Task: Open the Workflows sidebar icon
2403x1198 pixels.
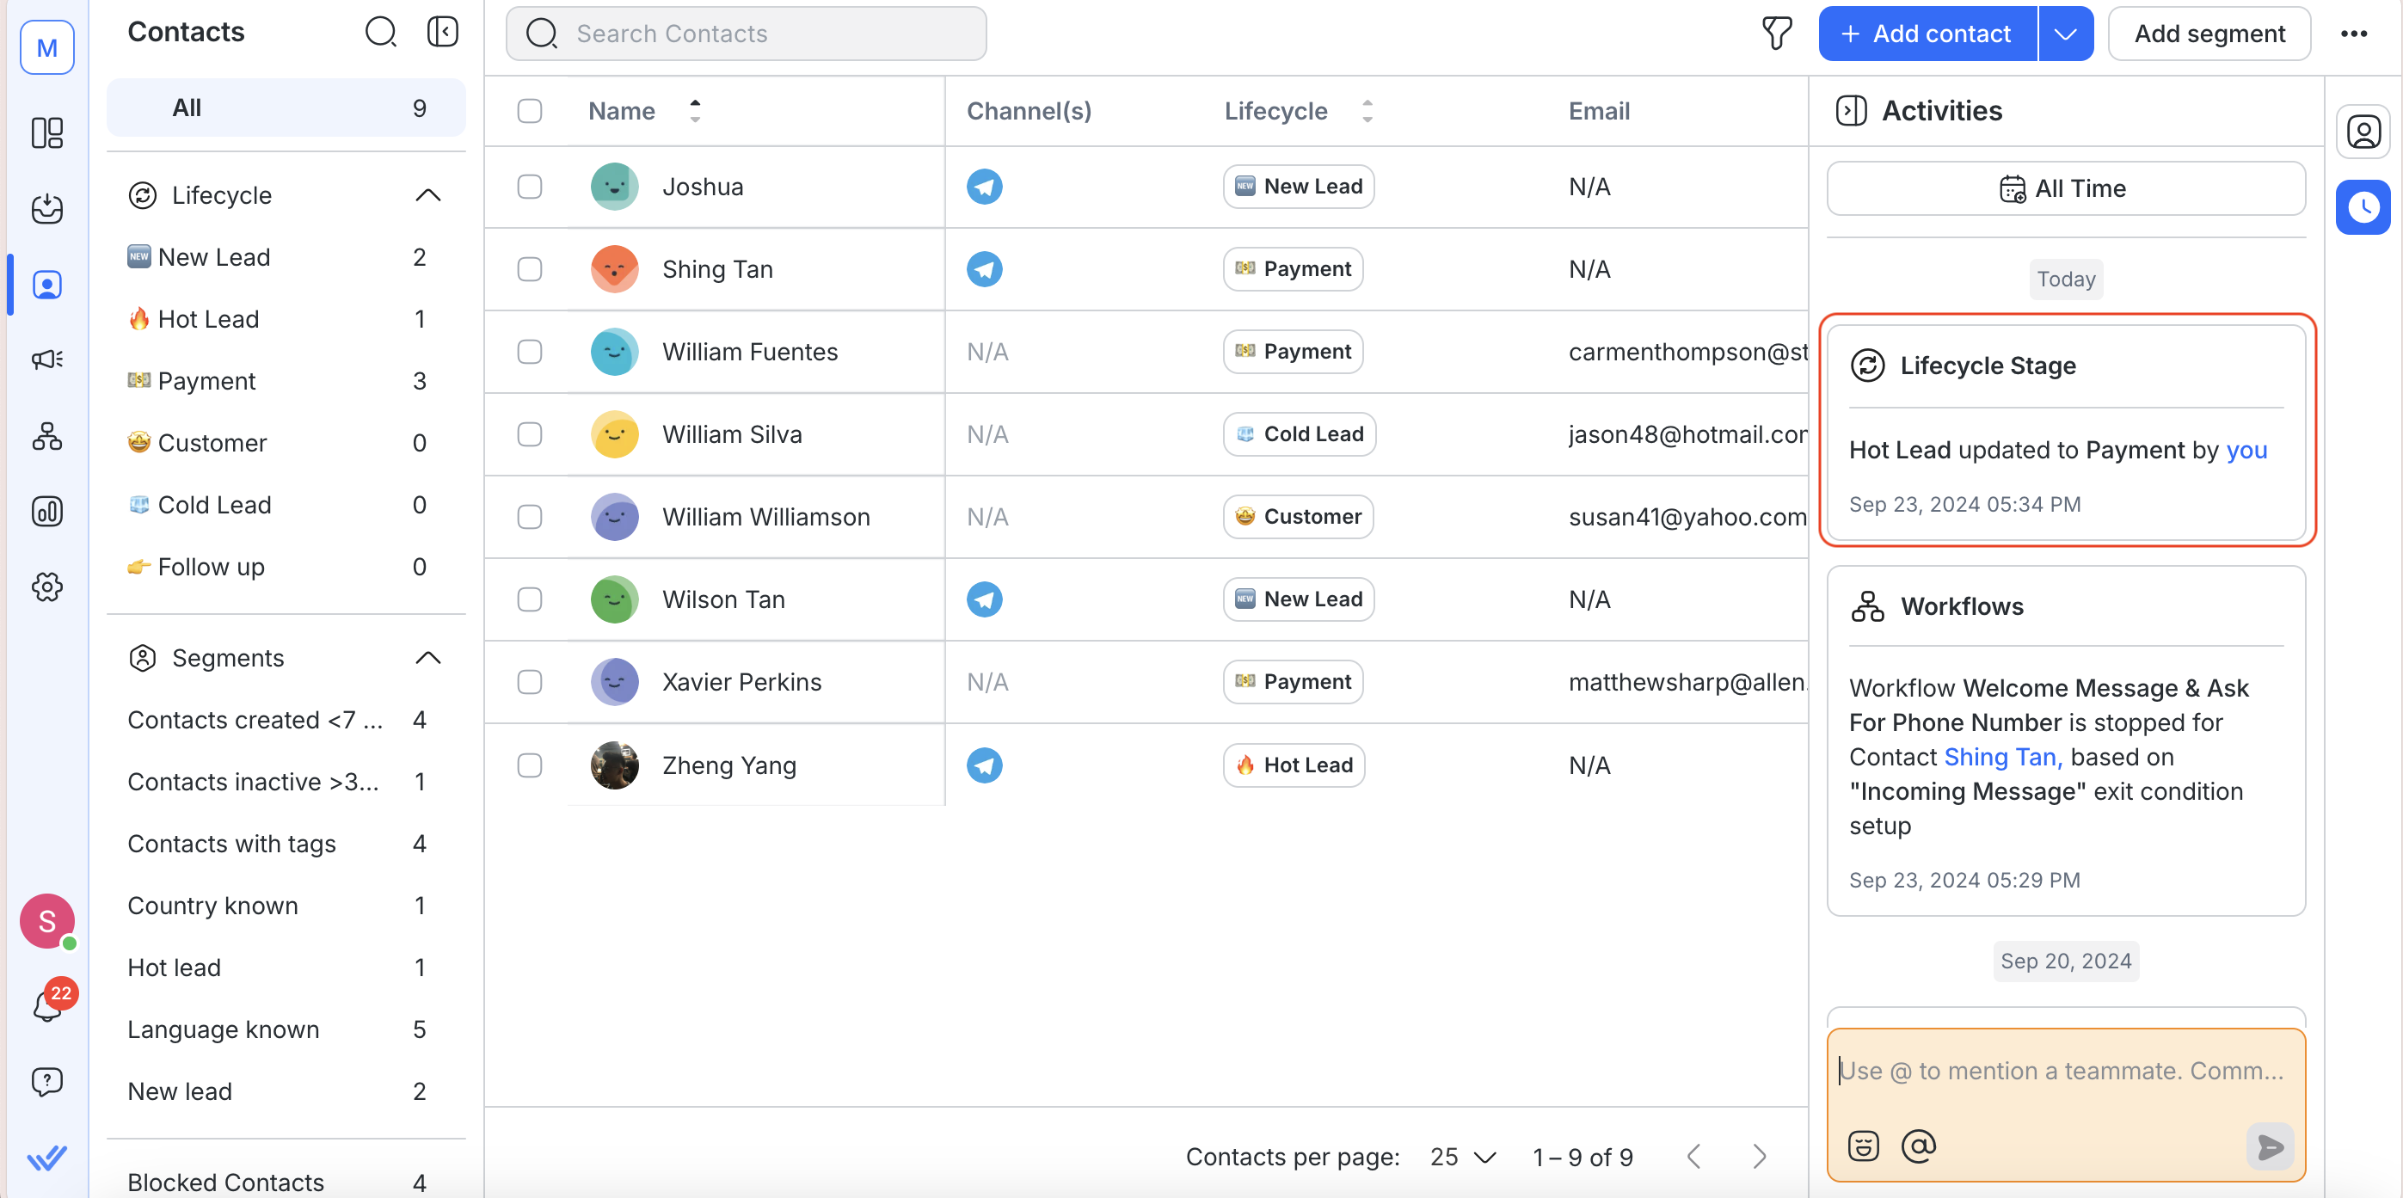Action: [x=46, y=436]
